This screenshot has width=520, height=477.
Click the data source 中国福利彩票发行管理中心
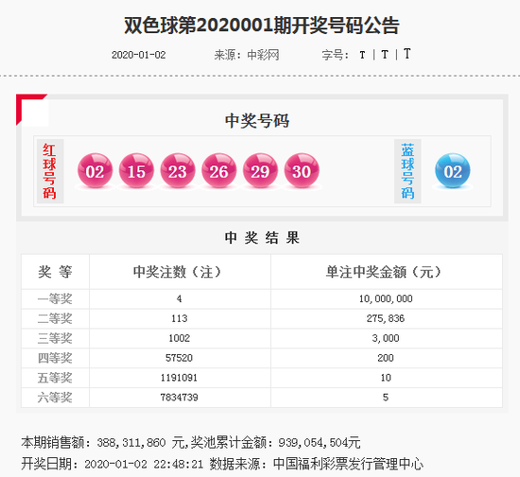point(348,464)
